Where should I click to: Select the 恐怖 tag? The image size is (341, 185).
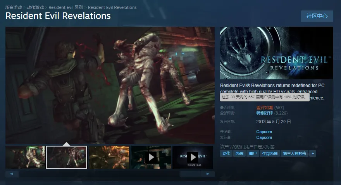coord(239,154)
